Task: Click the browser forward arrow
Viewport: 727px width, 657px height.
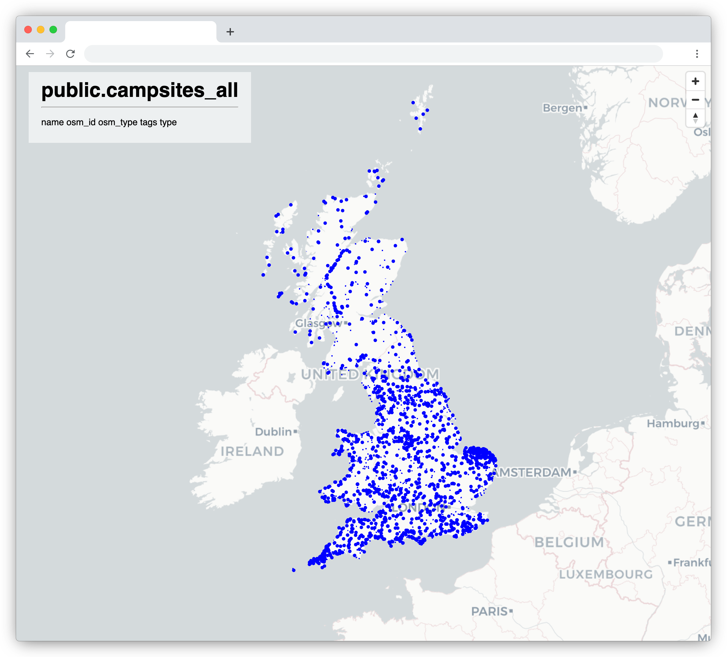Action: 50,54
